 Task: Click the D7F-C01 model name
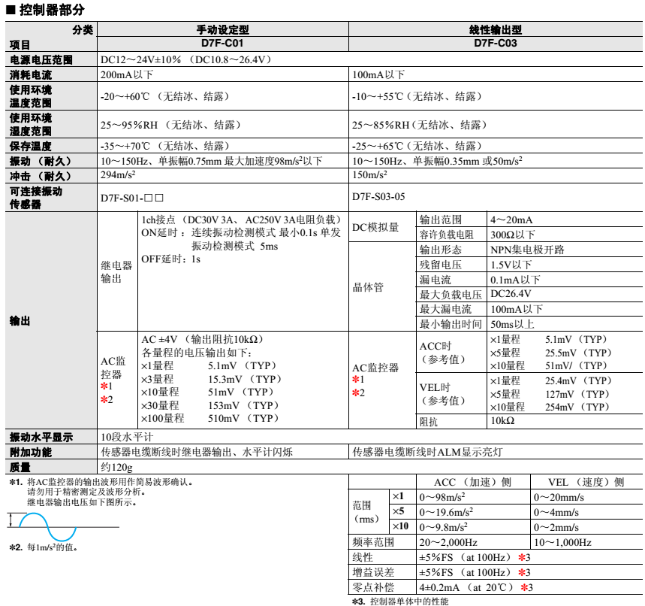coord(222,44)
